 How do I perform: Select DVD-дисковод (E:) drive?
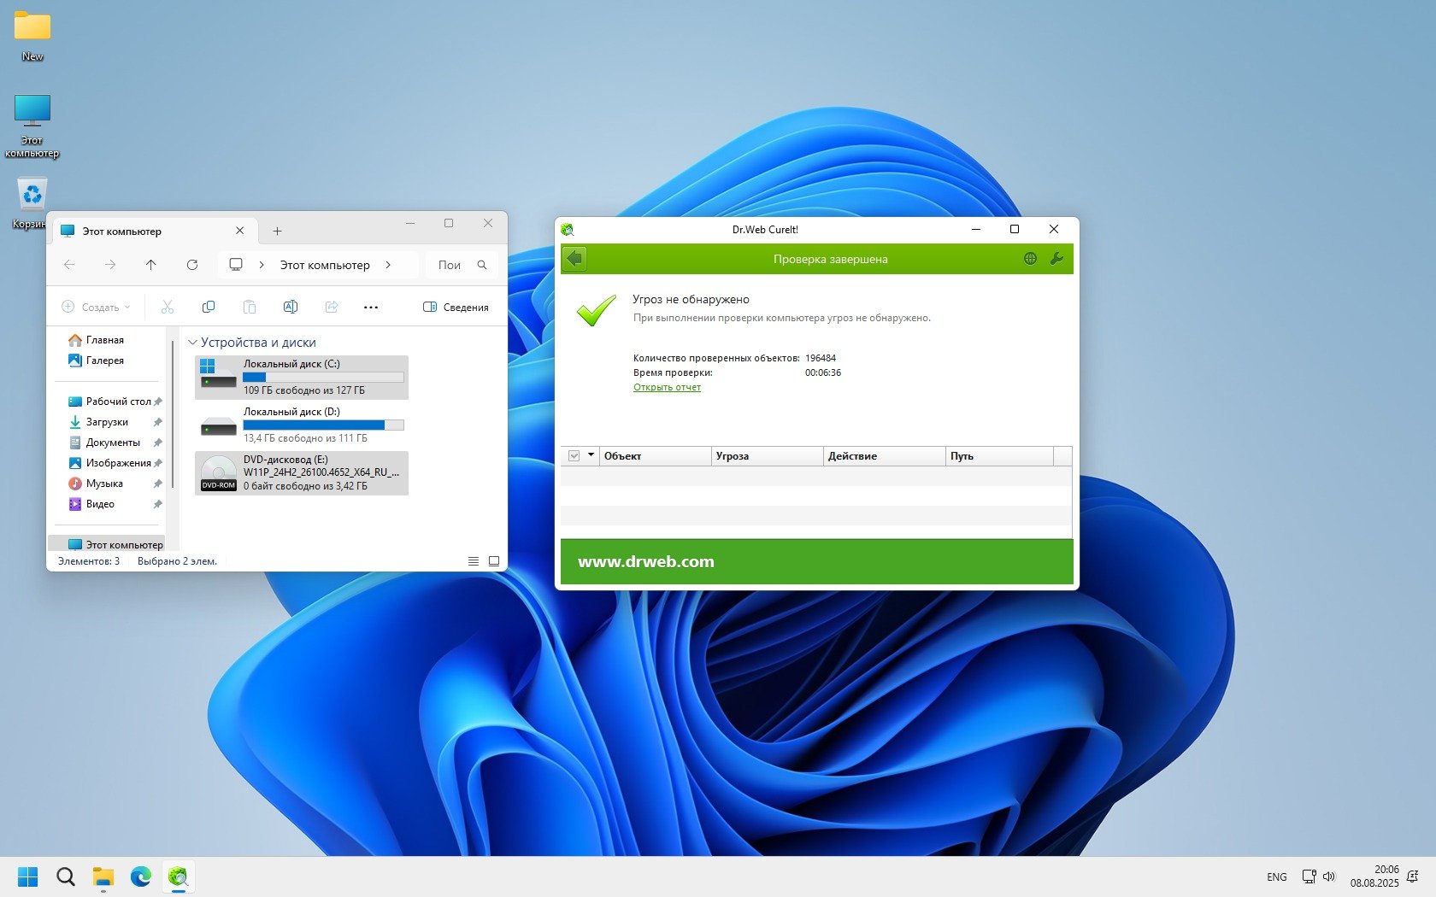pos(302,473)
